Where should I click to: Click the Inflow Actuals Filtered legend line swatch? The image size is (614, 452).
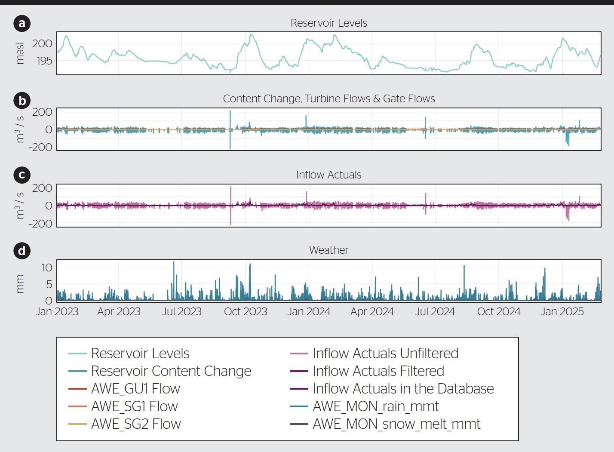299,371
